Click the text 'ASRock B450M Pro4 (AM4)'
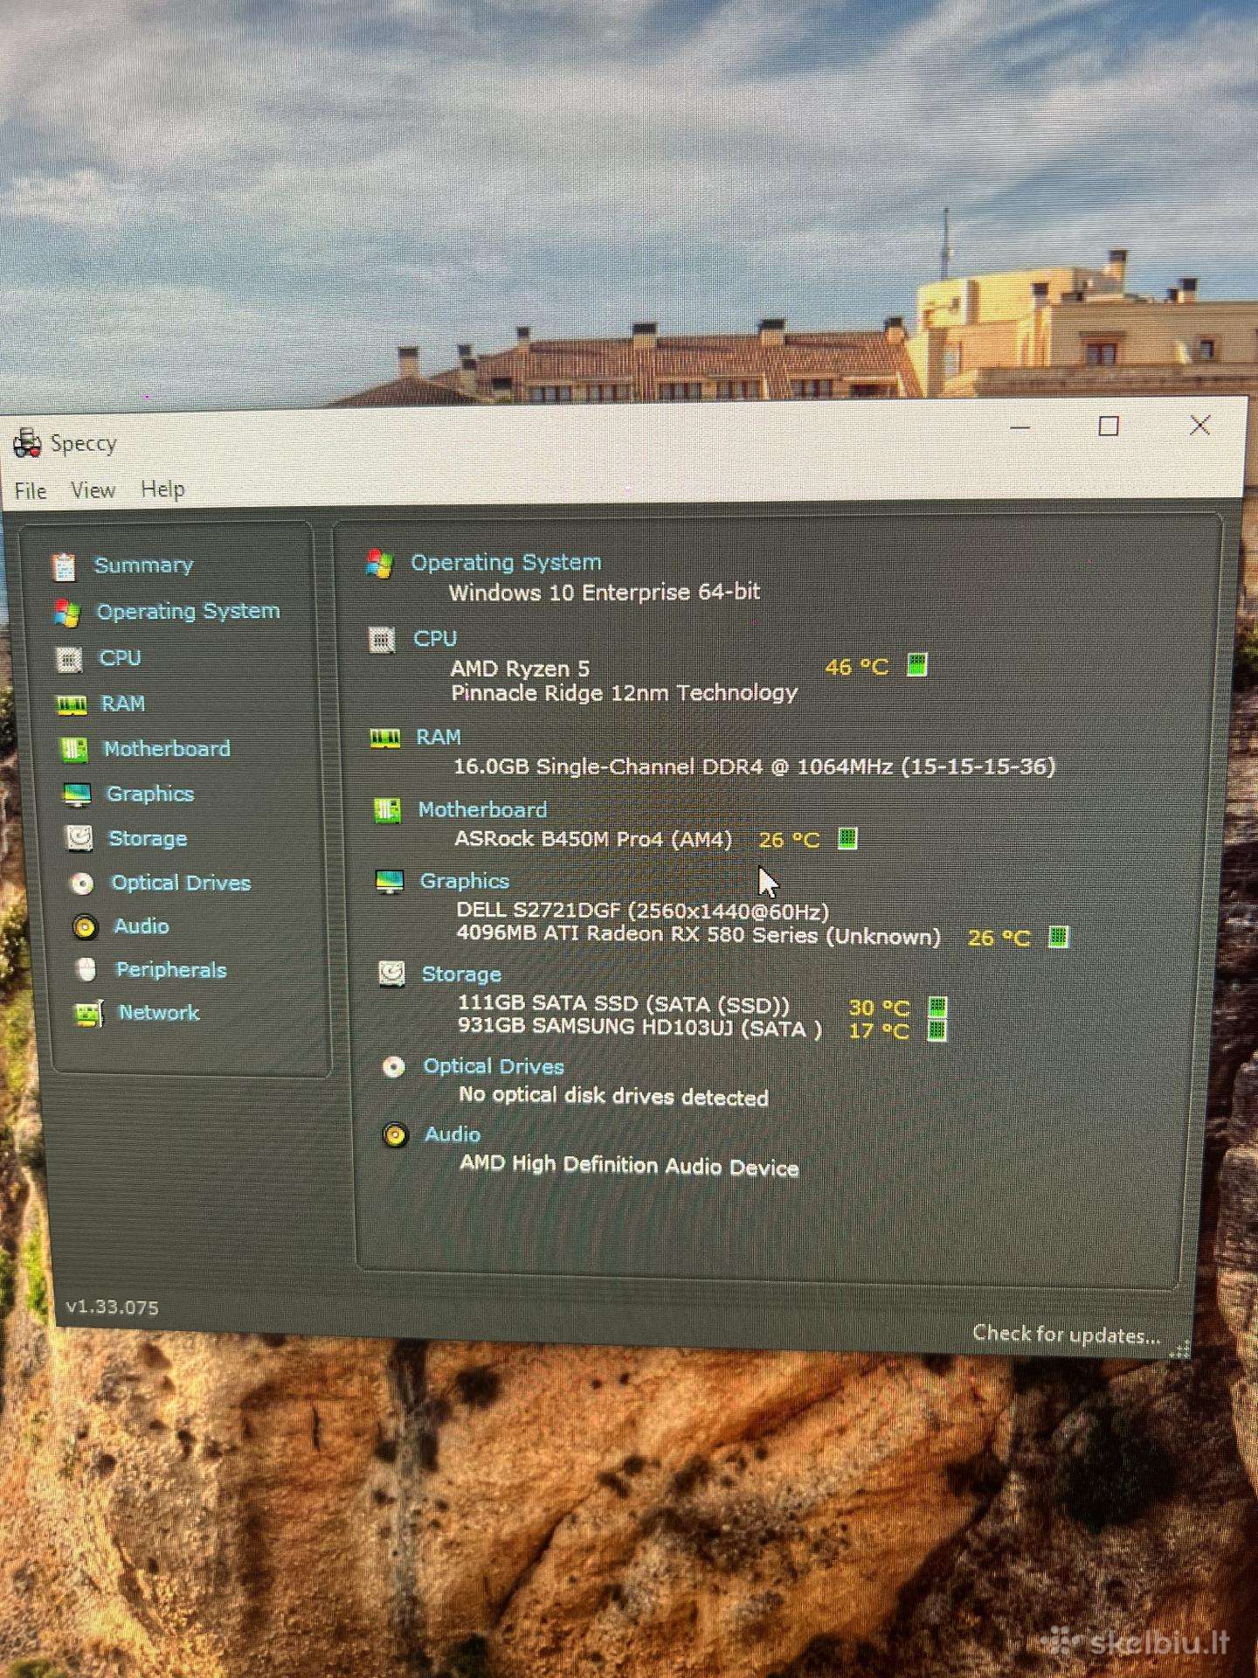Image resolution: width=1258 pixels, height=1678 pixels. click(593, 839)
